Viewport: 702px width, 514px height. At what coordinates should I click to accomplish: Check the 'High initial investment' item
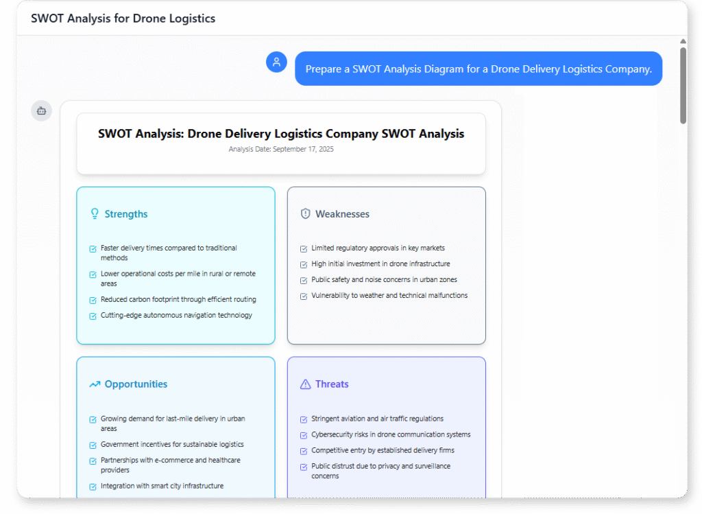click(x=304, y=264)
